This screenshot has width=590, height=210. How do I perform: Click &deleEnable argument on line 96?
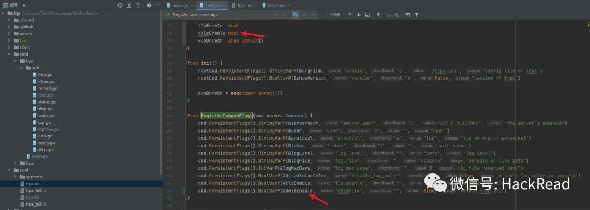(x=297, y=191)
